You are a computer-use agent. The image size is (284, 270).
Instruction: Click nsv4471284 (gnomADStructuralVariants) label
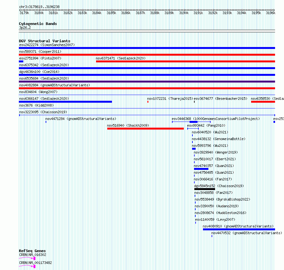click(x=81, y=119)
